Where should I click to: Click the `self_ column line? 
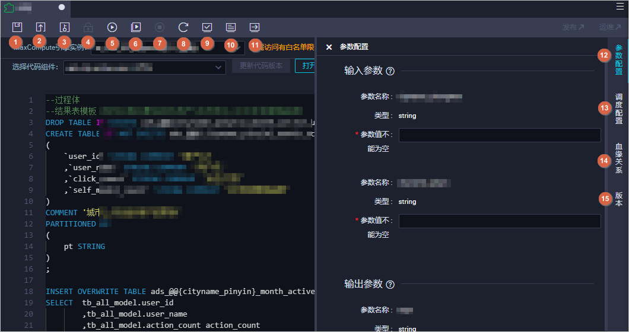tap(176, 190)
